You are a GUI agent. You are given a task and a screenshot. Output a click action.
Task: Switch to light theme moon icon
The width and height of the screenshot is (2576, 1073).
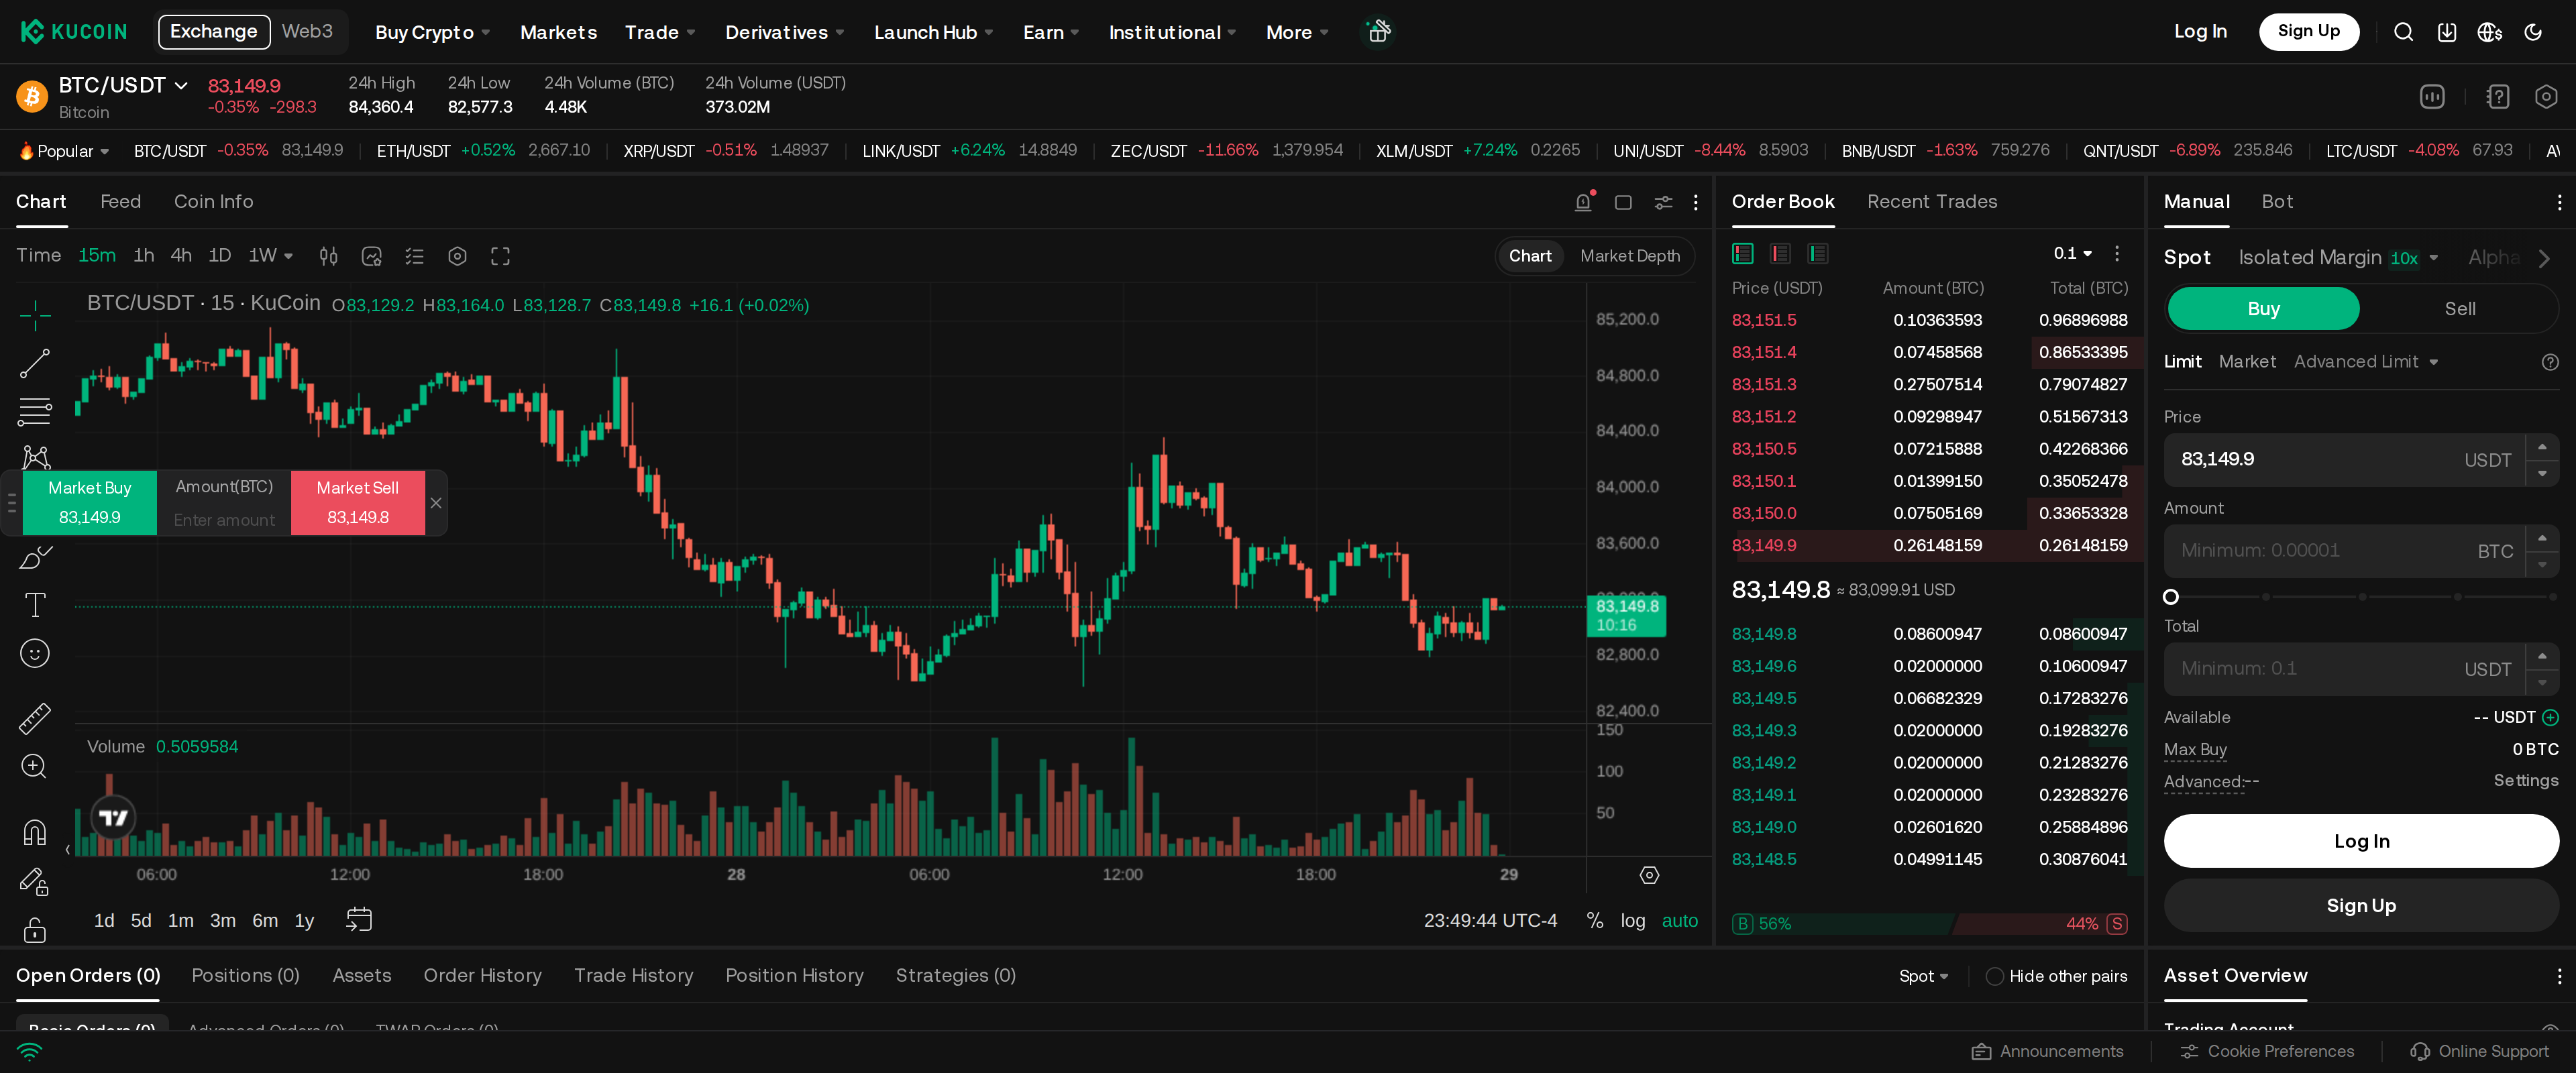tap(2532, 32)
